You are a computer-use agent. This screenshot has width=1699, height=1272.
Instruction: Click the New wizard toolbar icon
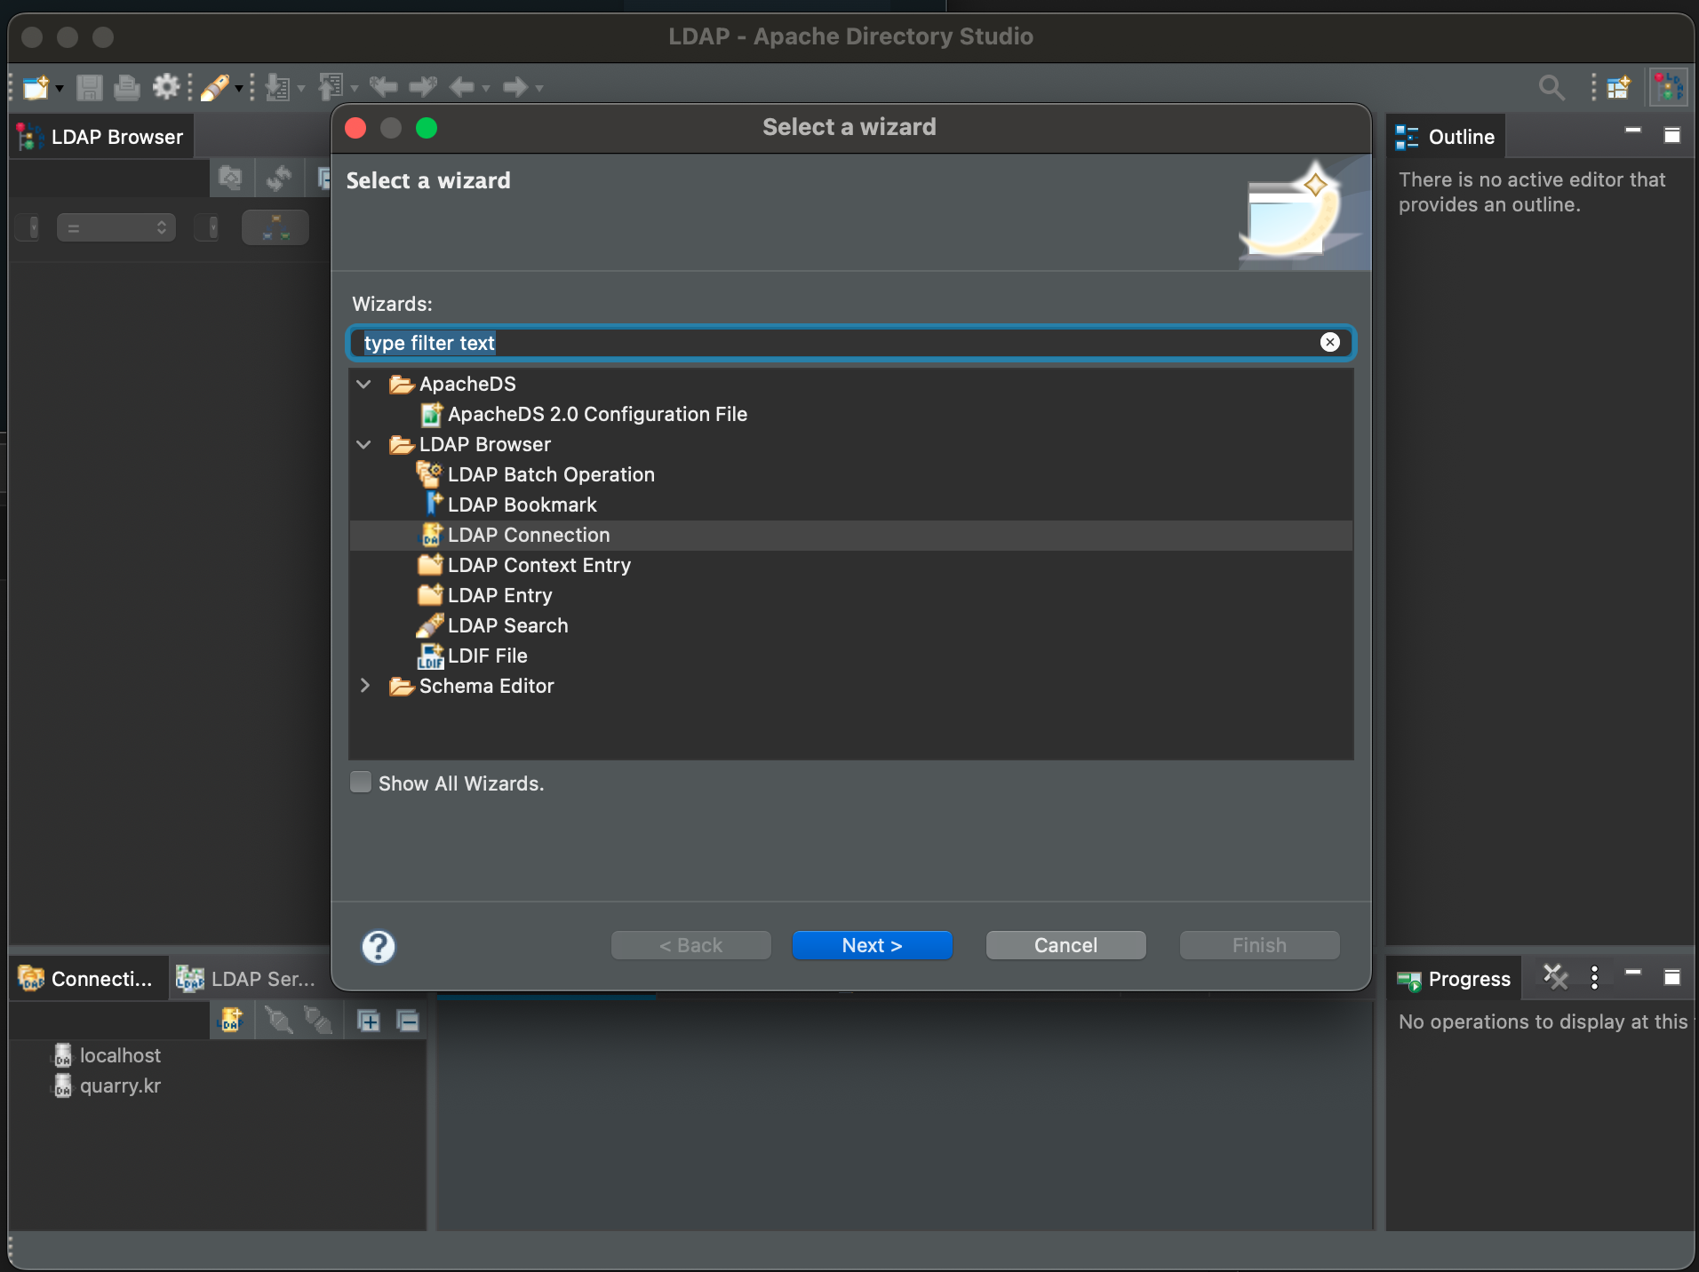[36, 87]
